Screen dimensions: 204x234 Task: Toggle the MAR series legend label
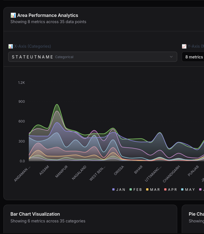tap(155, 190)
